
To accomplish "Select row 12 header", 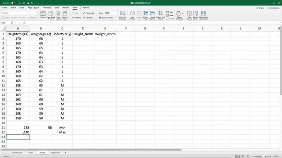I will pyautogui.click(x=3, y=86).
